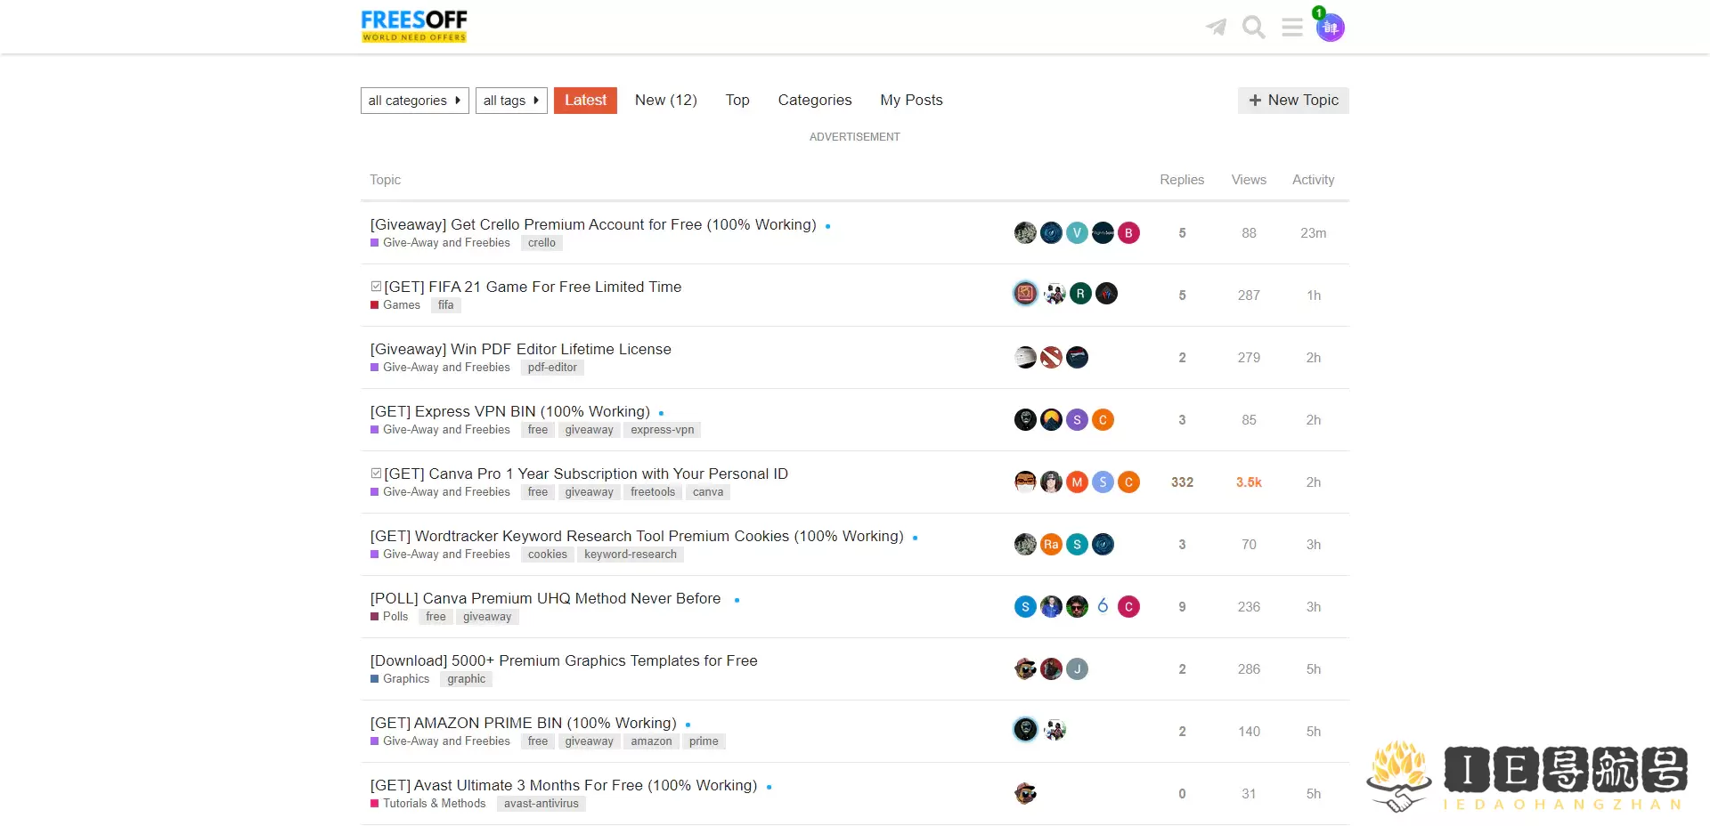The height and width of the screenshot is (834, 1710).
Task: Sort topics by Views column header
Action: tap(1249, 180)
